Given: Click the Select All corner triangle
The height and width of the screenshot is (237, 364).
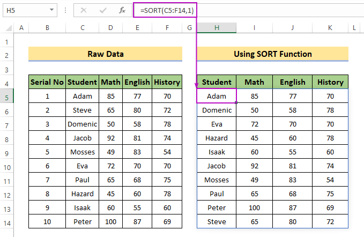Looking at the screenshot, I should coord(6,28).
